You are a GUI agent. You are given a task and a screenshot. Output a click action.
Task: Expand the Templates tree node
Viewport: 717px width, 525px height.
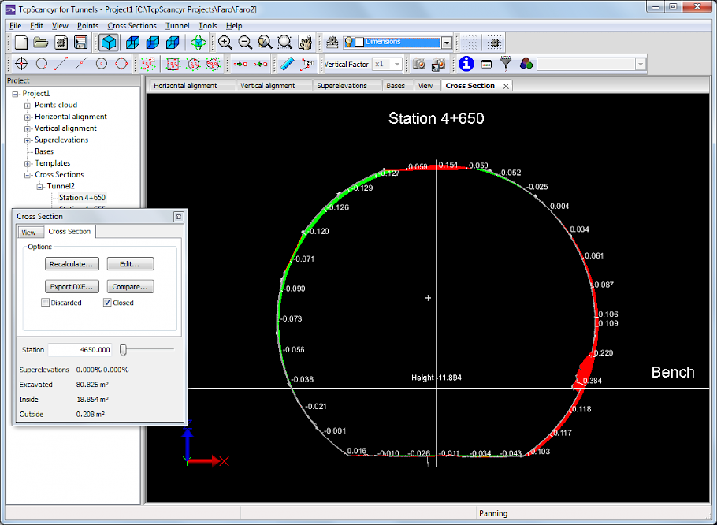click(x=28, y=163)
